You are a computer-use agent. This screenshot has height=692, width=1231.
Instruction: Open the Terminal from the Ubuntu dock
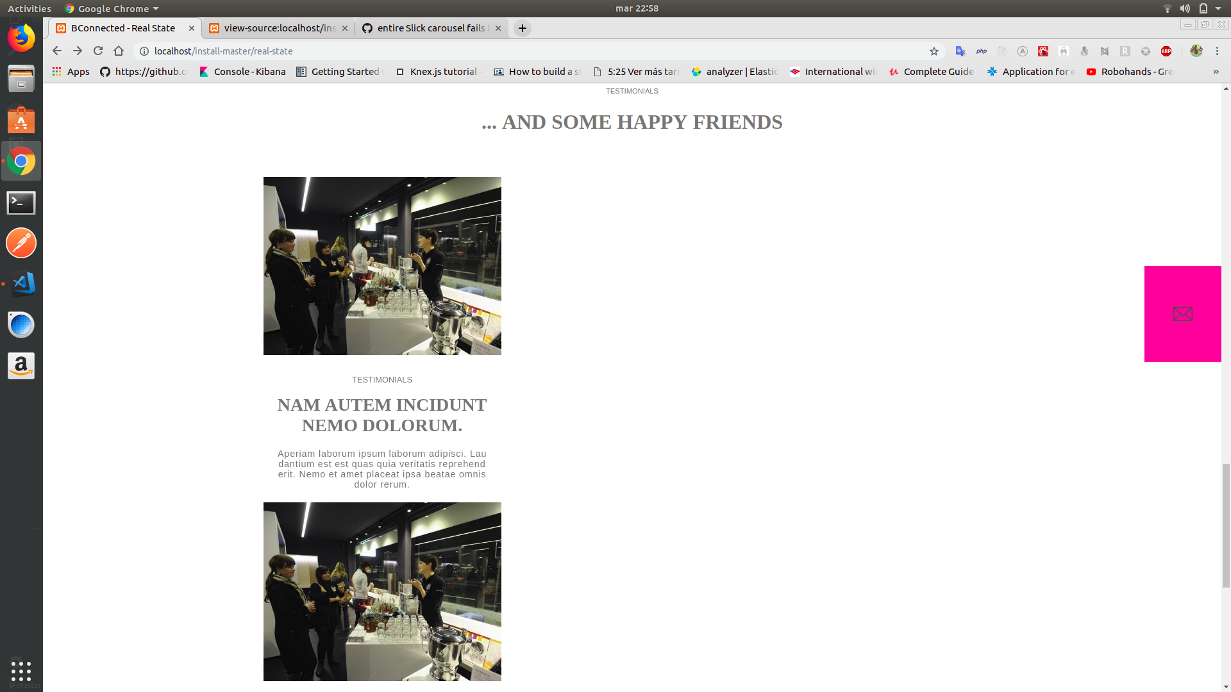21,202
